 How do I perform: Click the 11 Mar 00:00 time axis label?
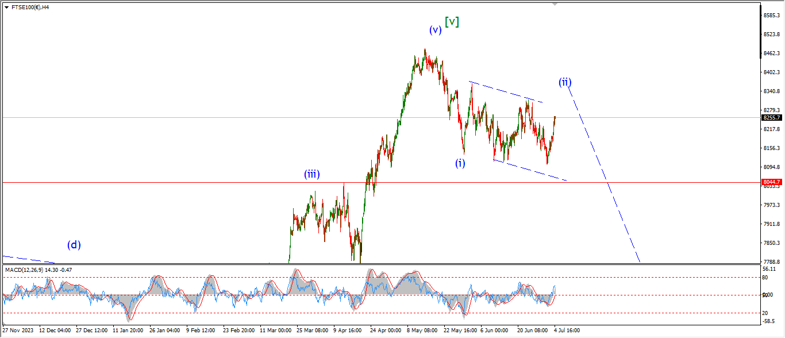point(275,331)
